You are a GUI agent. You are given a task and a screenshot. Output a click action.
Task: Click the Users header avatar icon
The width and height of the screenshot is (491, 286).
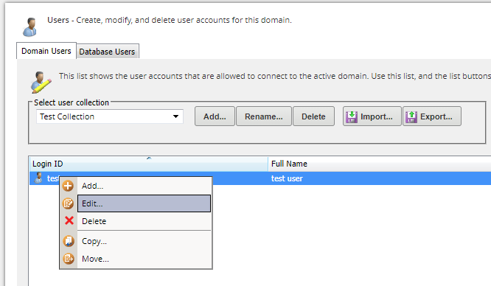[x=30, y=27]
